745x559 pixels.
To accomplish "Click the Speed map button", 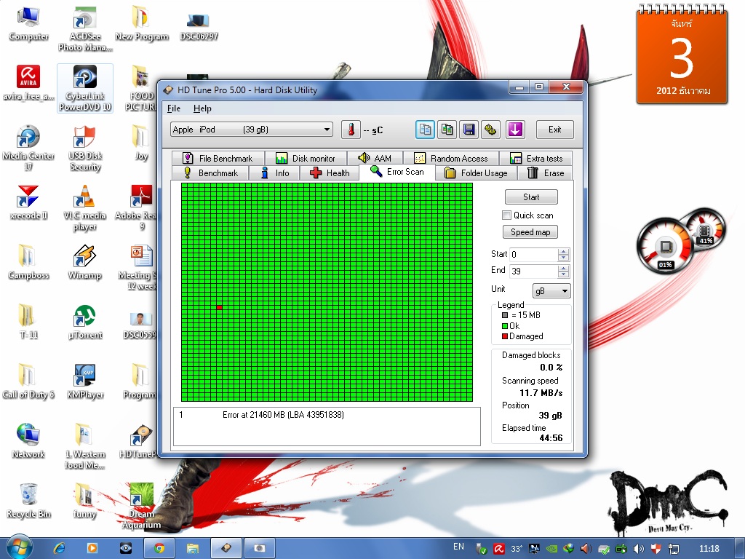I will click(530, 232).
